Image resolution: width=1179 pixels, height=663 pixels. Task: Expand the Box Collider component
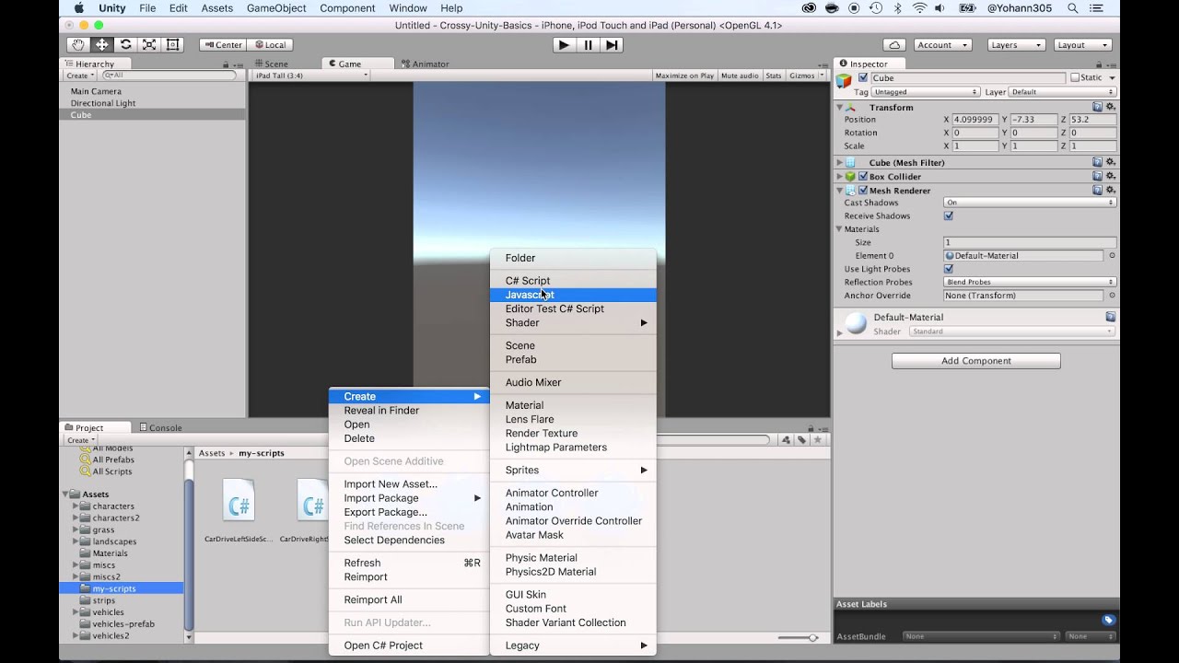839,176
